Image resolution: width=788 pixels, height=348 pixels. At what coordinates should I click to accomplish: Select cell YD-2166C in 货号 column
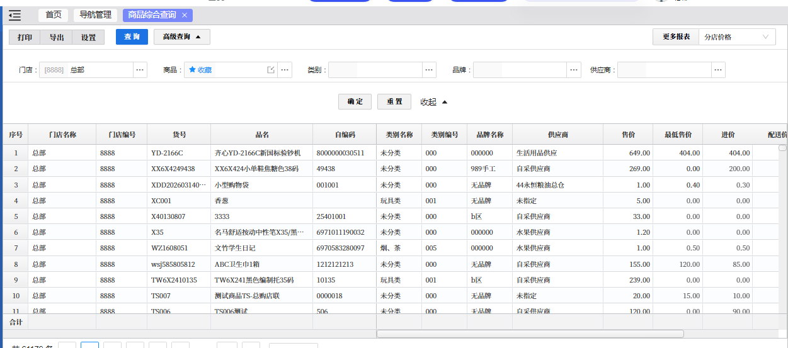[179, 153]
